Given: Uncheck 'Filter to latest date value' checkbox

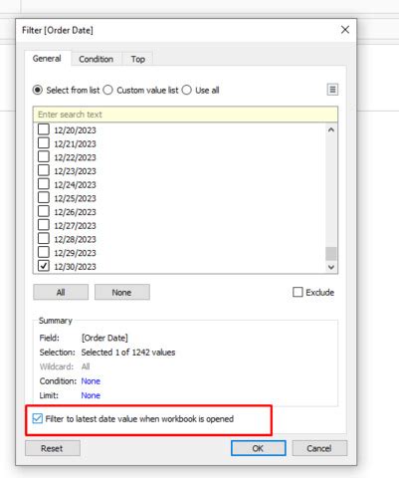Looking at the screenshot, I should (x=38, y=418).
